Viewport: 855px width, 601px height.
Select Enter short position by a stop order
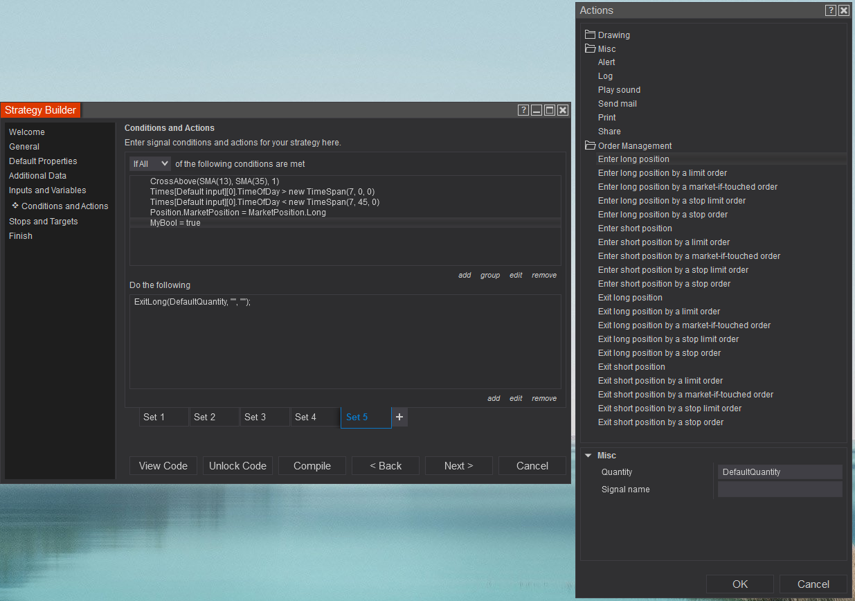tap(664, 284)
